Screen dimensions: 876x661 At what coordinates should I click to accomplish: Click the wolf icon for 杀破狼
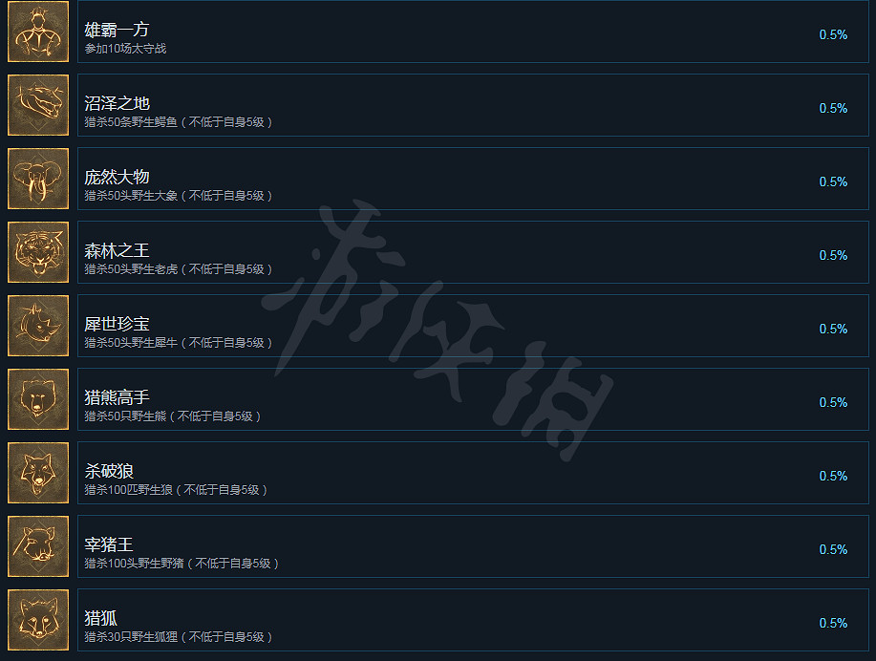point(38,473)
